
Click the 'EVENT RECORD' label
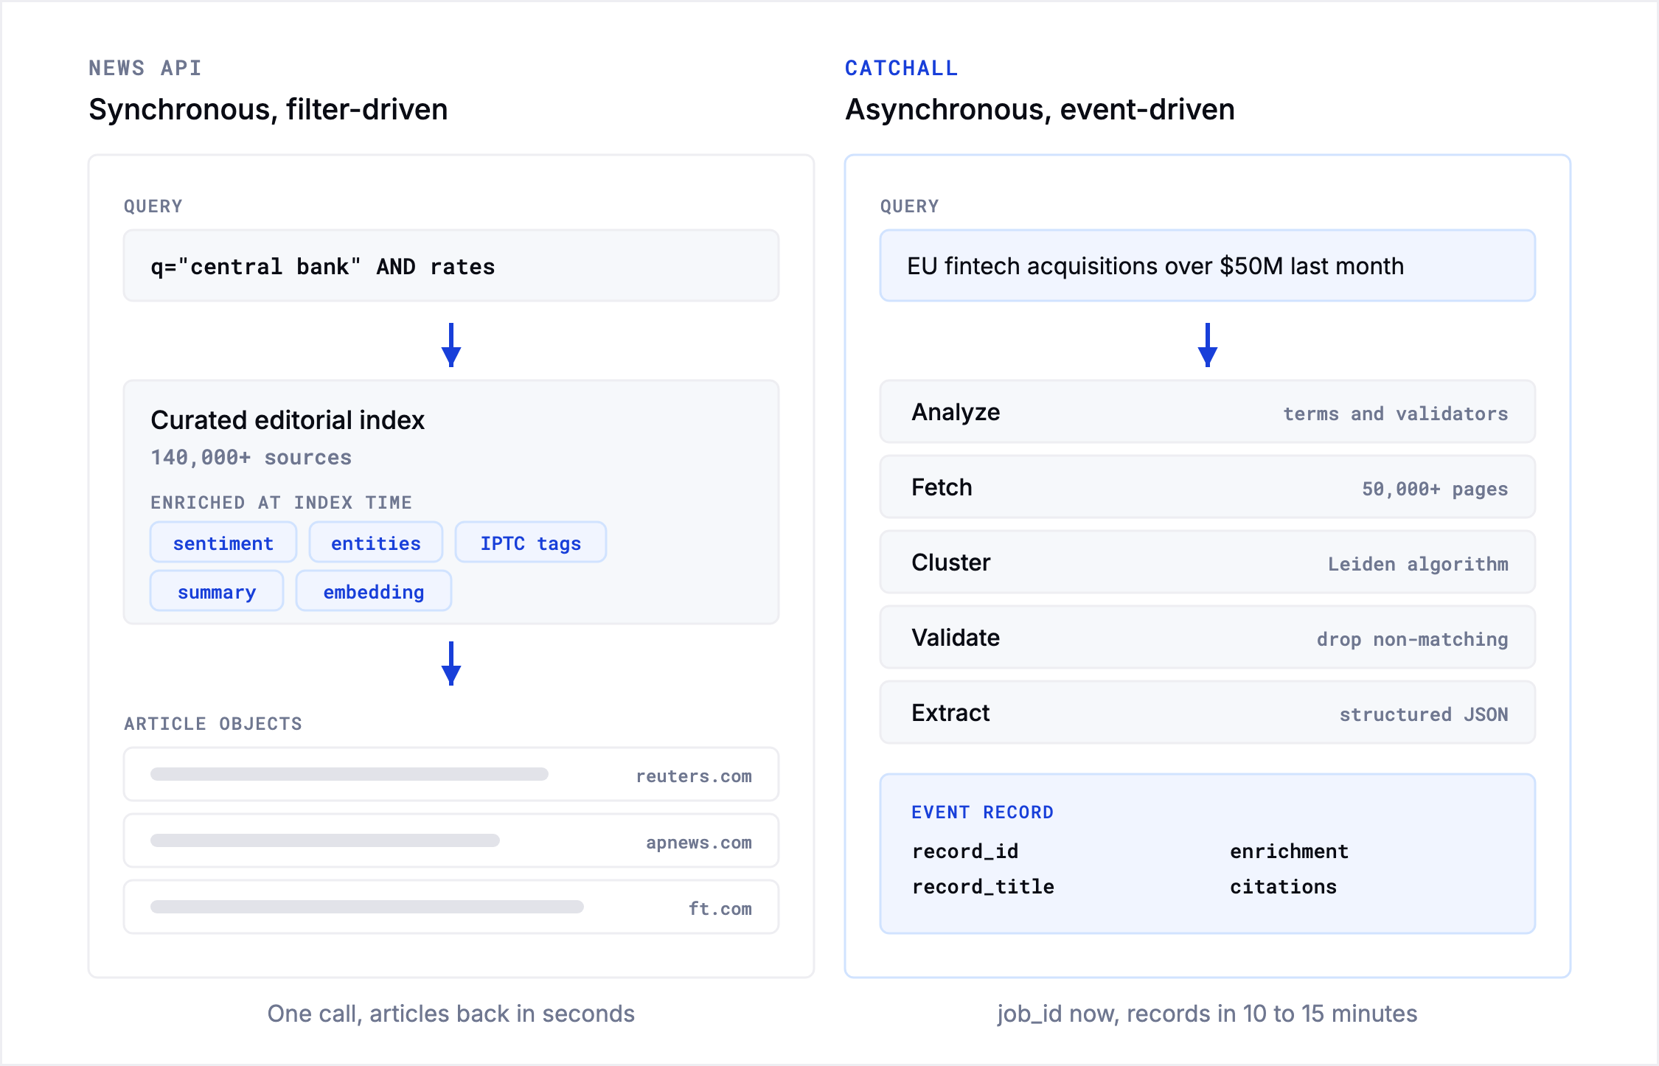click(982, 812)
